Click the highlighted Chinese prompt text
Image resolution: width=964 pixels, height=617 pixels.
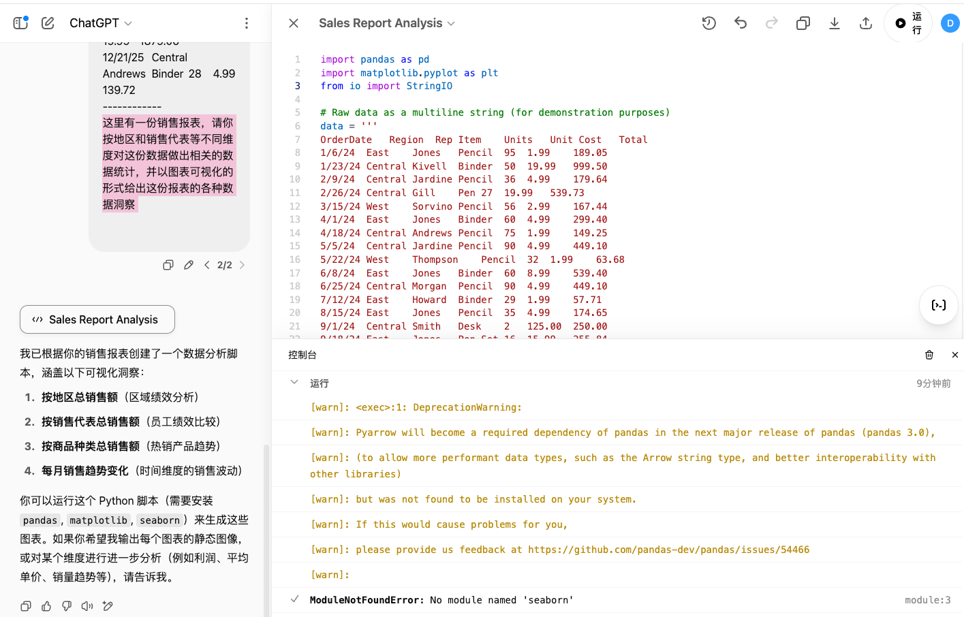pos(168,163)
